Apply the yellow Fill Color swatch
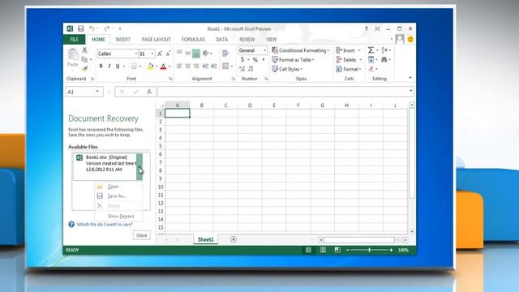Screen dimensions: 519x292 (x=150, y=67)
